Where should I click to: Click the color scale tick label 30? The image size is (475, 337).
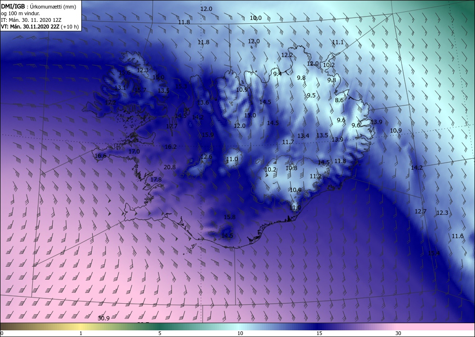click(x=398, y=333)
